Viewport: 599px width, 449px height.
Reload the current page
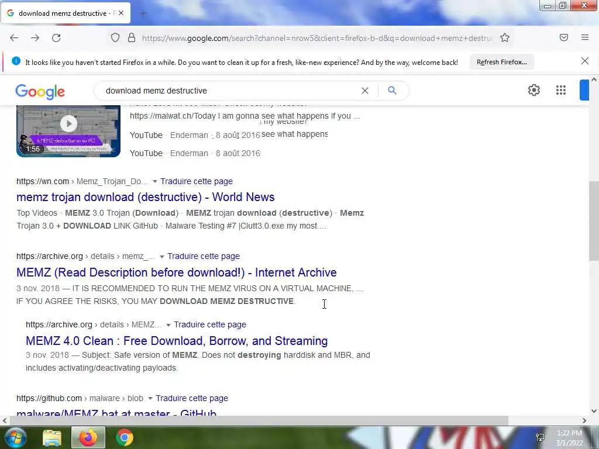pos(56,38)
